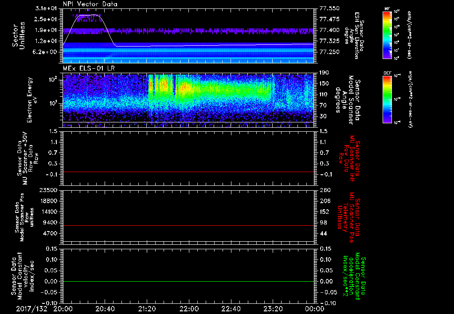Click the 2017/132 date label

(31, 309)
